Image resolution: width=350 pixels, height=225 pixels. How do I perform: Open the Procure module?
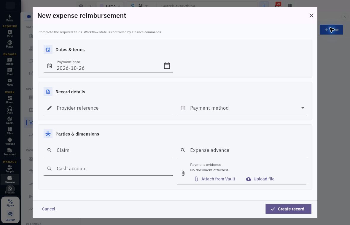pyautogui.click(x=9, y=190)
